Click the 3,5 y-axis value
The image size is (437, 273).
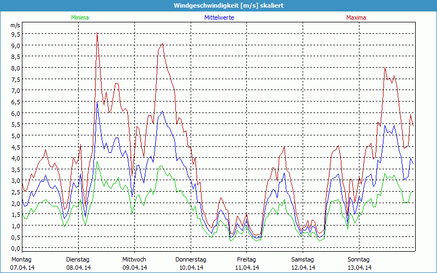[x=15, y=169]
